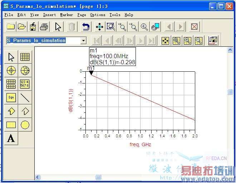Step marker one point to the left
Image resolution: width=236 pixels, height=183 pixels.
click(107, 41)
